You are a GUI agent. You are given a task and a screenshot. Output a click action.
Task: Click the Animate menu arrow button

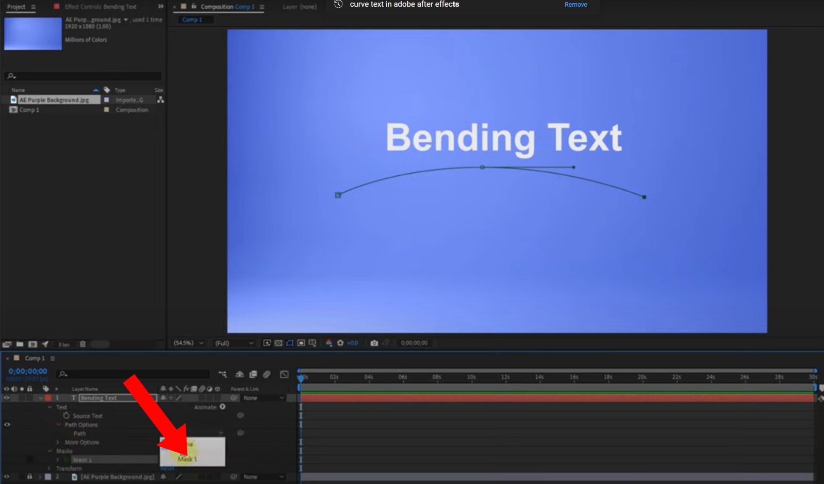[222, 407]
